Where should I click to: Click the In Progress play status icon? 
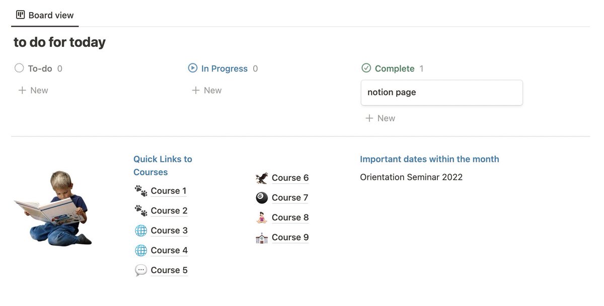(x=192, y=68)
